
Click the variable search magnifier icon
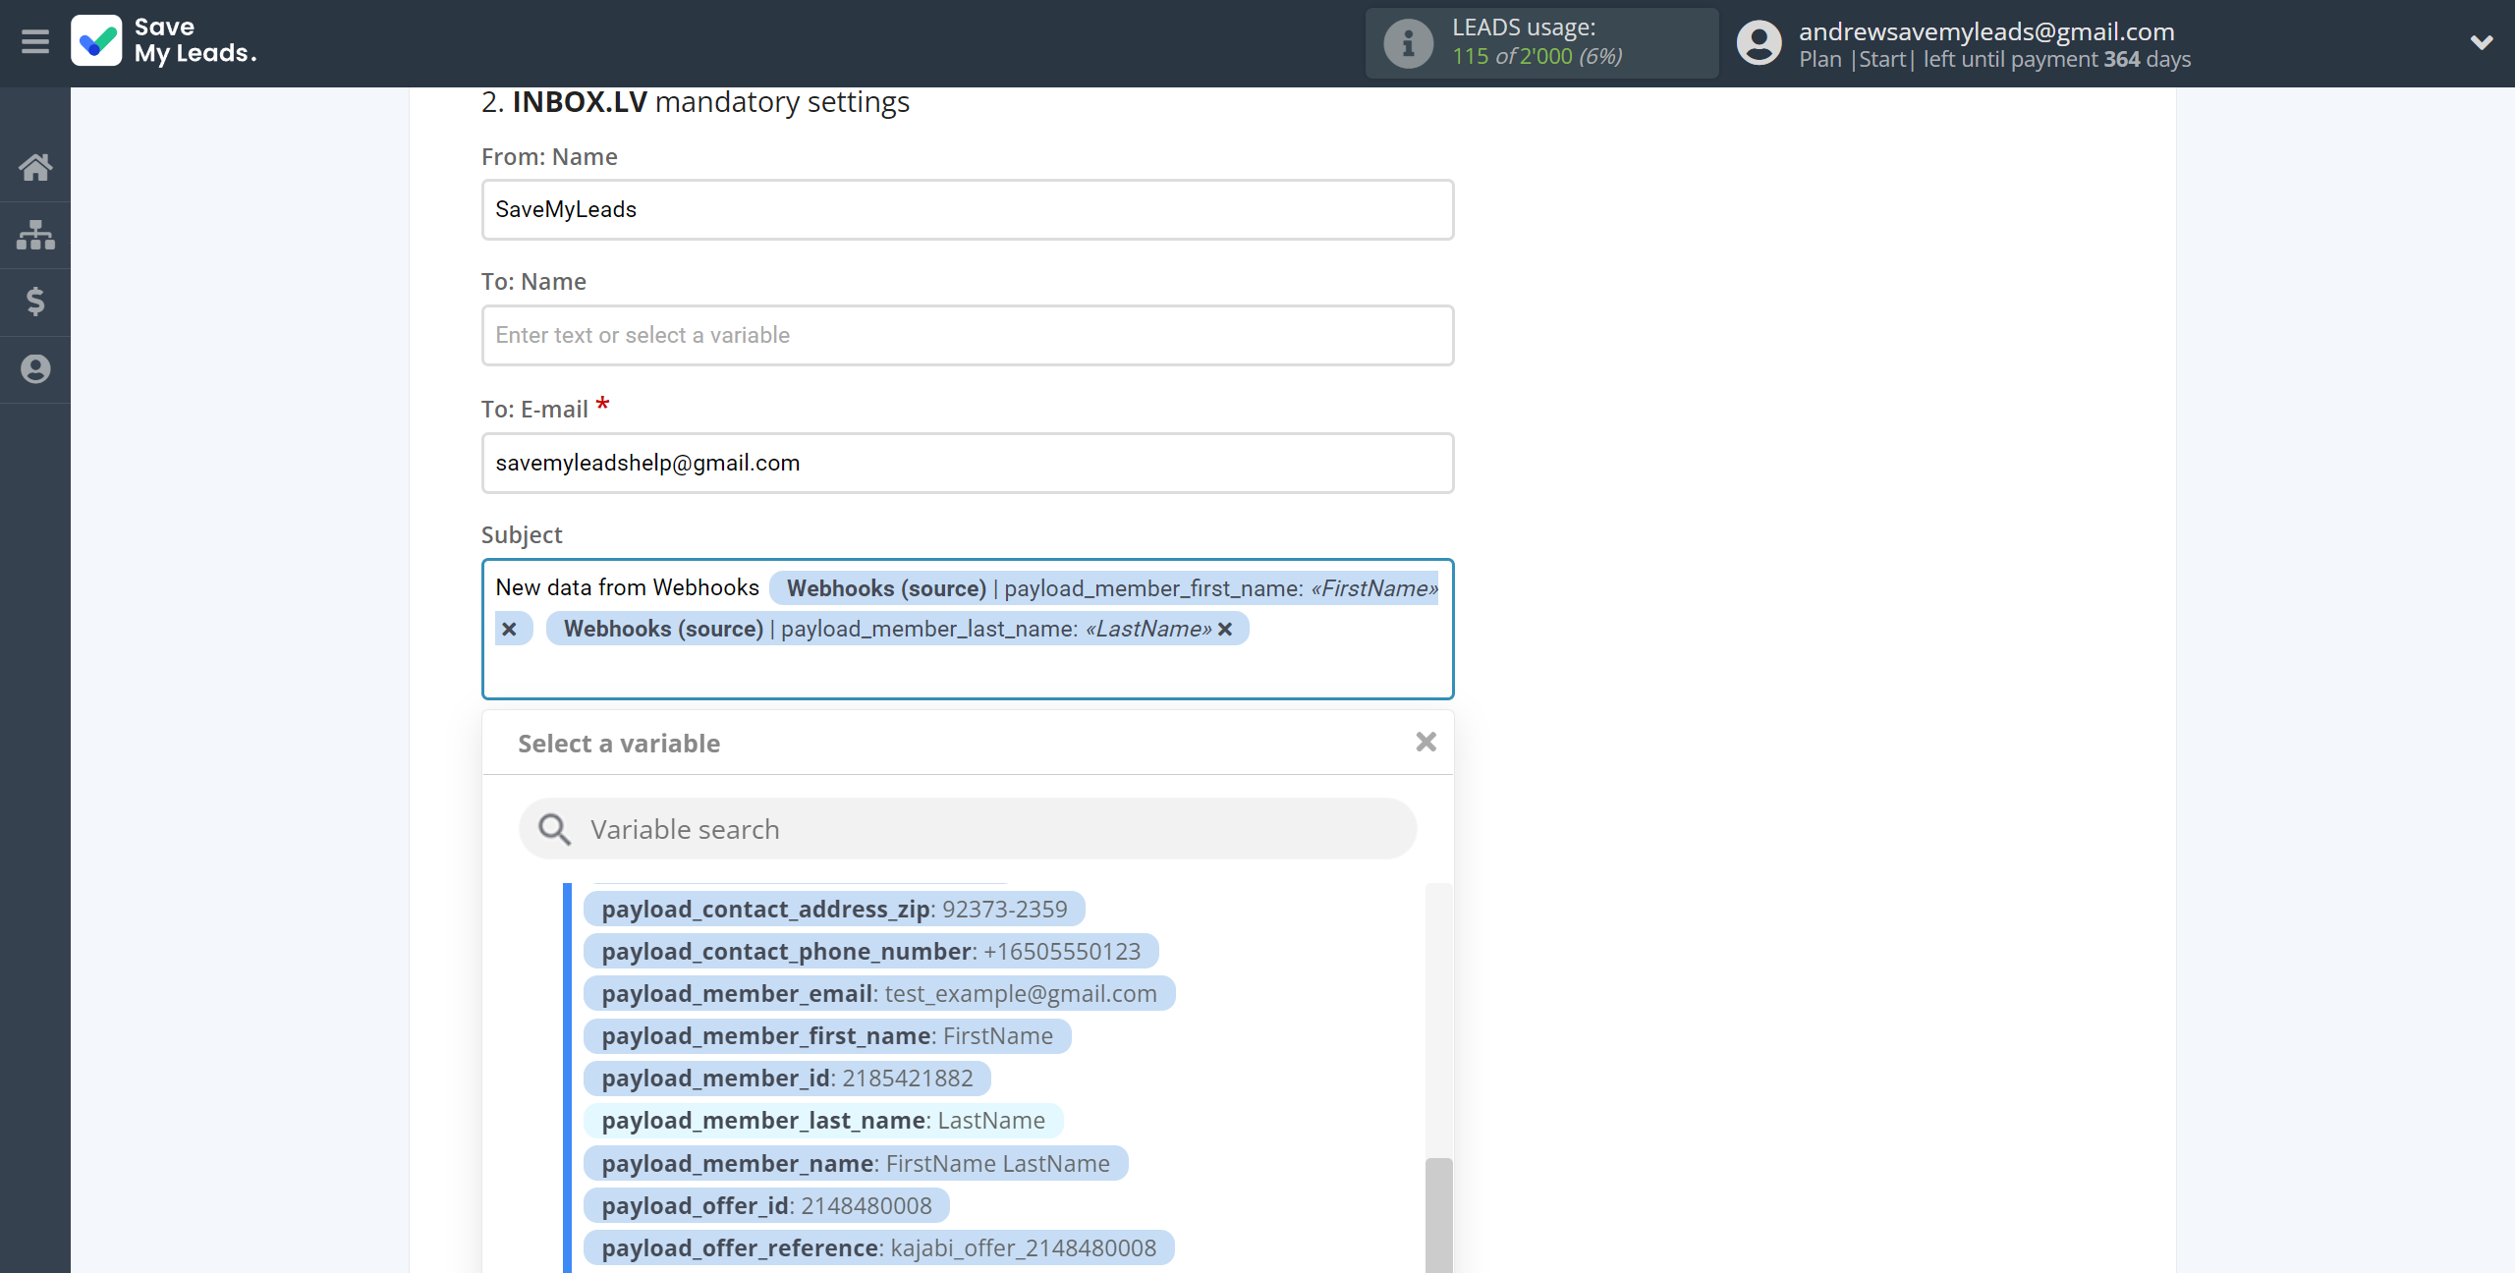pyautogui.click(x=555, y=829)
